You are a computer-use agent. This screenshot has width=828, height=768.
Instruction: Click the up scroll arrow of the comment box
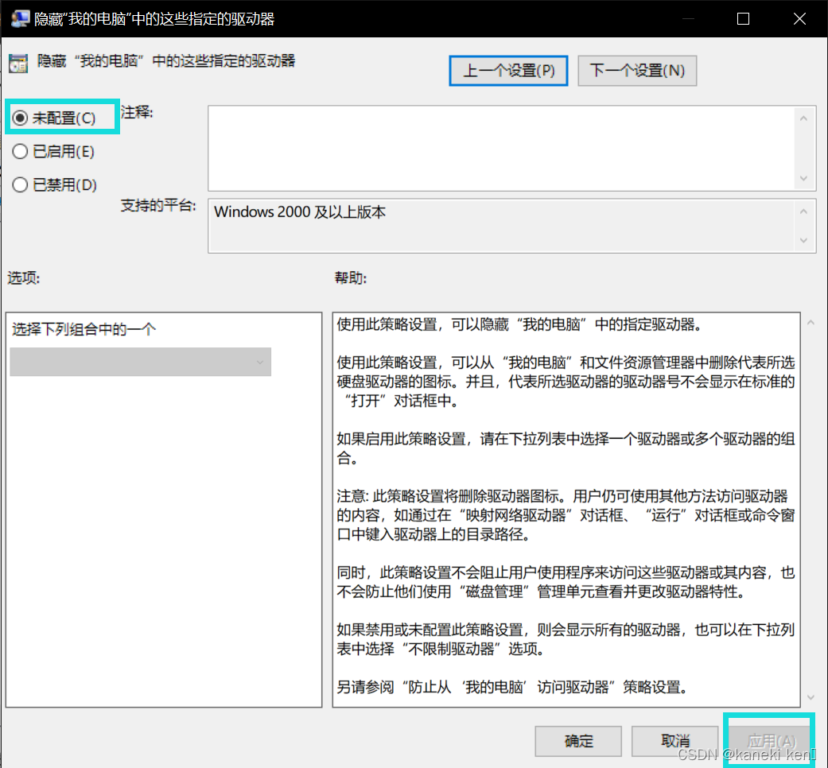[803, 117]
